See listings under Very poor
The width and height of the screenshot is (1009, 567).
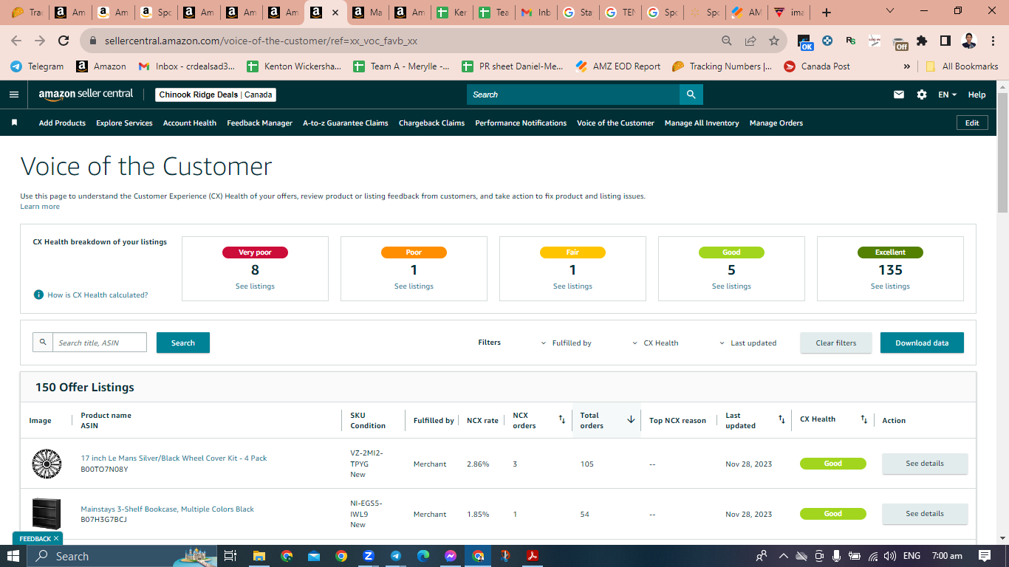pos(255,286)
